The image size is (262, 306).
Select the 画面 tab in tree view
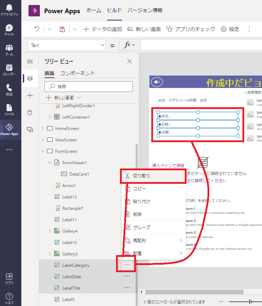pyautogui.click(x=49, y=73)
